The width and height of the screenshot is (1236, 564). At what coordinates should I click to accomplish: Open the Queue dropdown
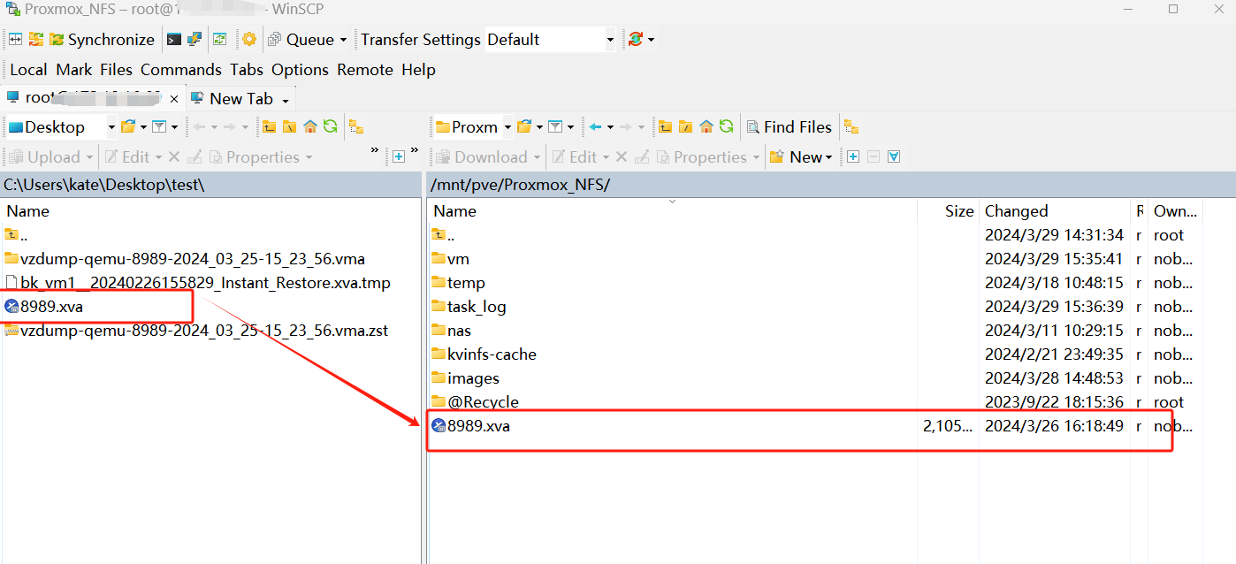pos(308,39)
